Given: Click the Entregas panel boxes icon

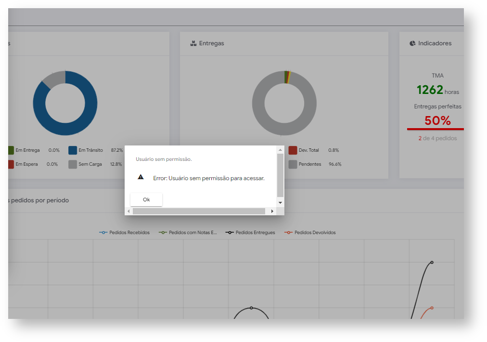Looking at the screenshot, I should pyautogui.click(x=193, y=43).
